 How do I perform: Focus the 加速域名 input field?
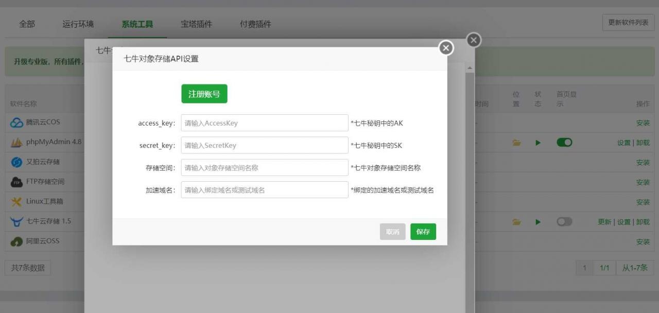265,190
